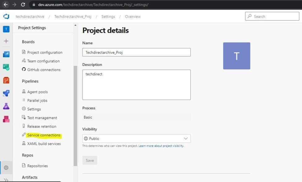Click the project avatar T thumbnail
This screenshot has width=302, height=182.
coord(236,56)
